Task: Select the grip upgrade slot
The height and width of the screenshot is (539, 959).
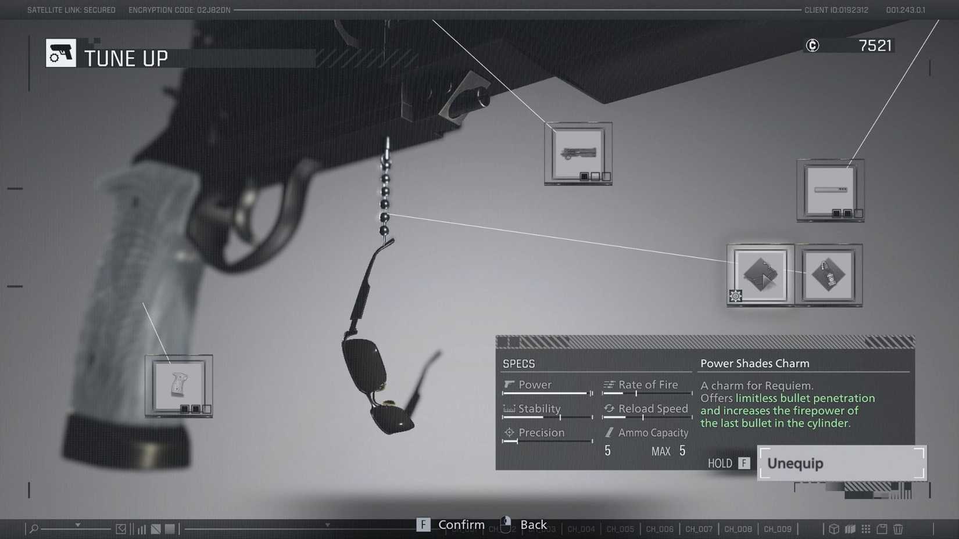Action: (178, 386)
